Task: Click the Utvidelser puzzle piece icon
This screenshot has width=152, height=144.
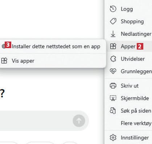Action: coord(113,59)
